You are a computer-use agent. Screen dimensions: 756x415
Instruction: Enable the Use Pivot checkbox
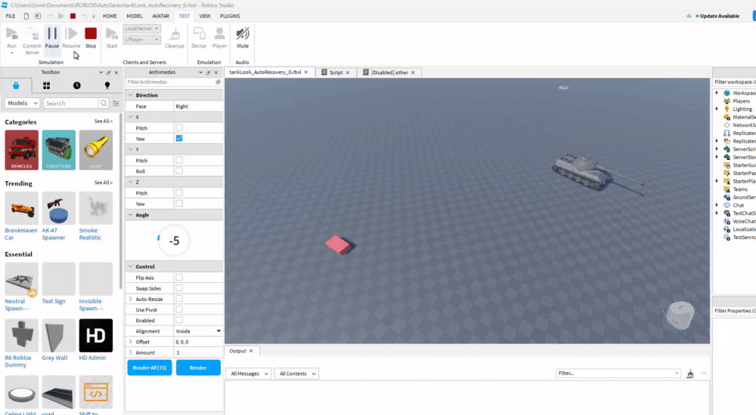pyautogui.click(x=179, y=309)
